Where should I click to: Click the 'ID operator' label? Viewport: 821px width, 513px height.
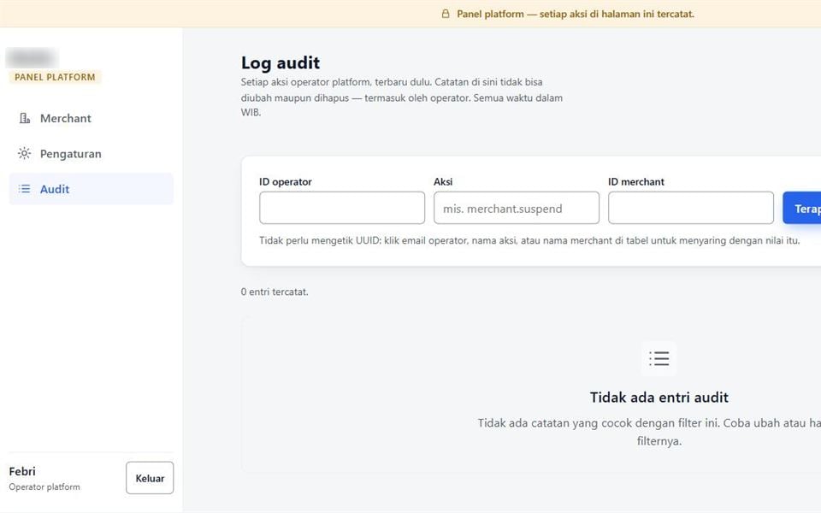coord(286,181)
